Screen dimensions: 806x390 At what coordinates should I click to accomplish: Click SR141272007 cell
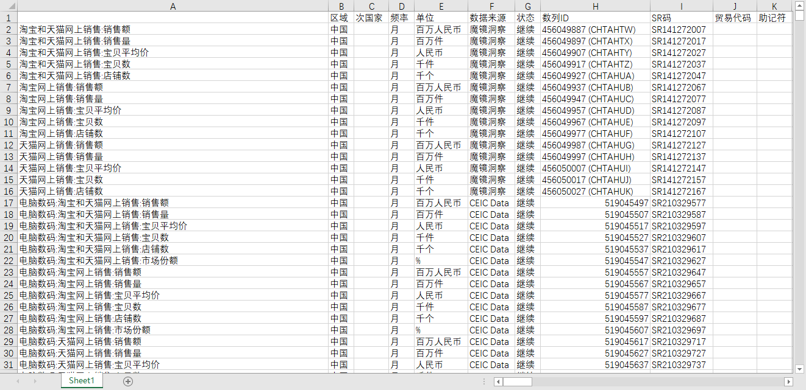681,29
